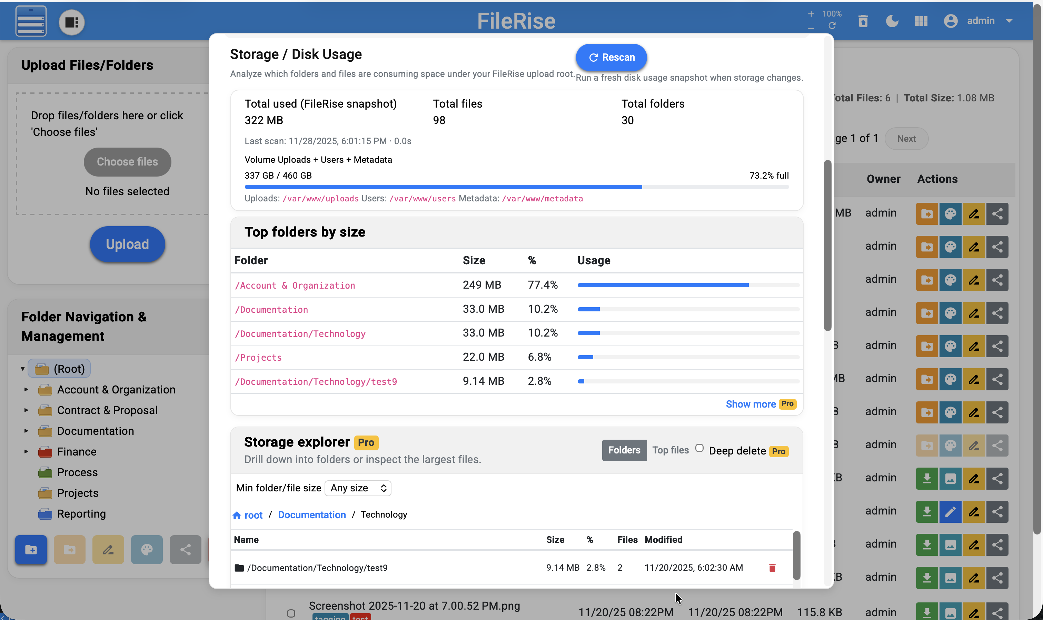This screenshot has height=620, width=1043.
Task: Open the Documentation breadcrumb link
Action: [x=312, y=515]
